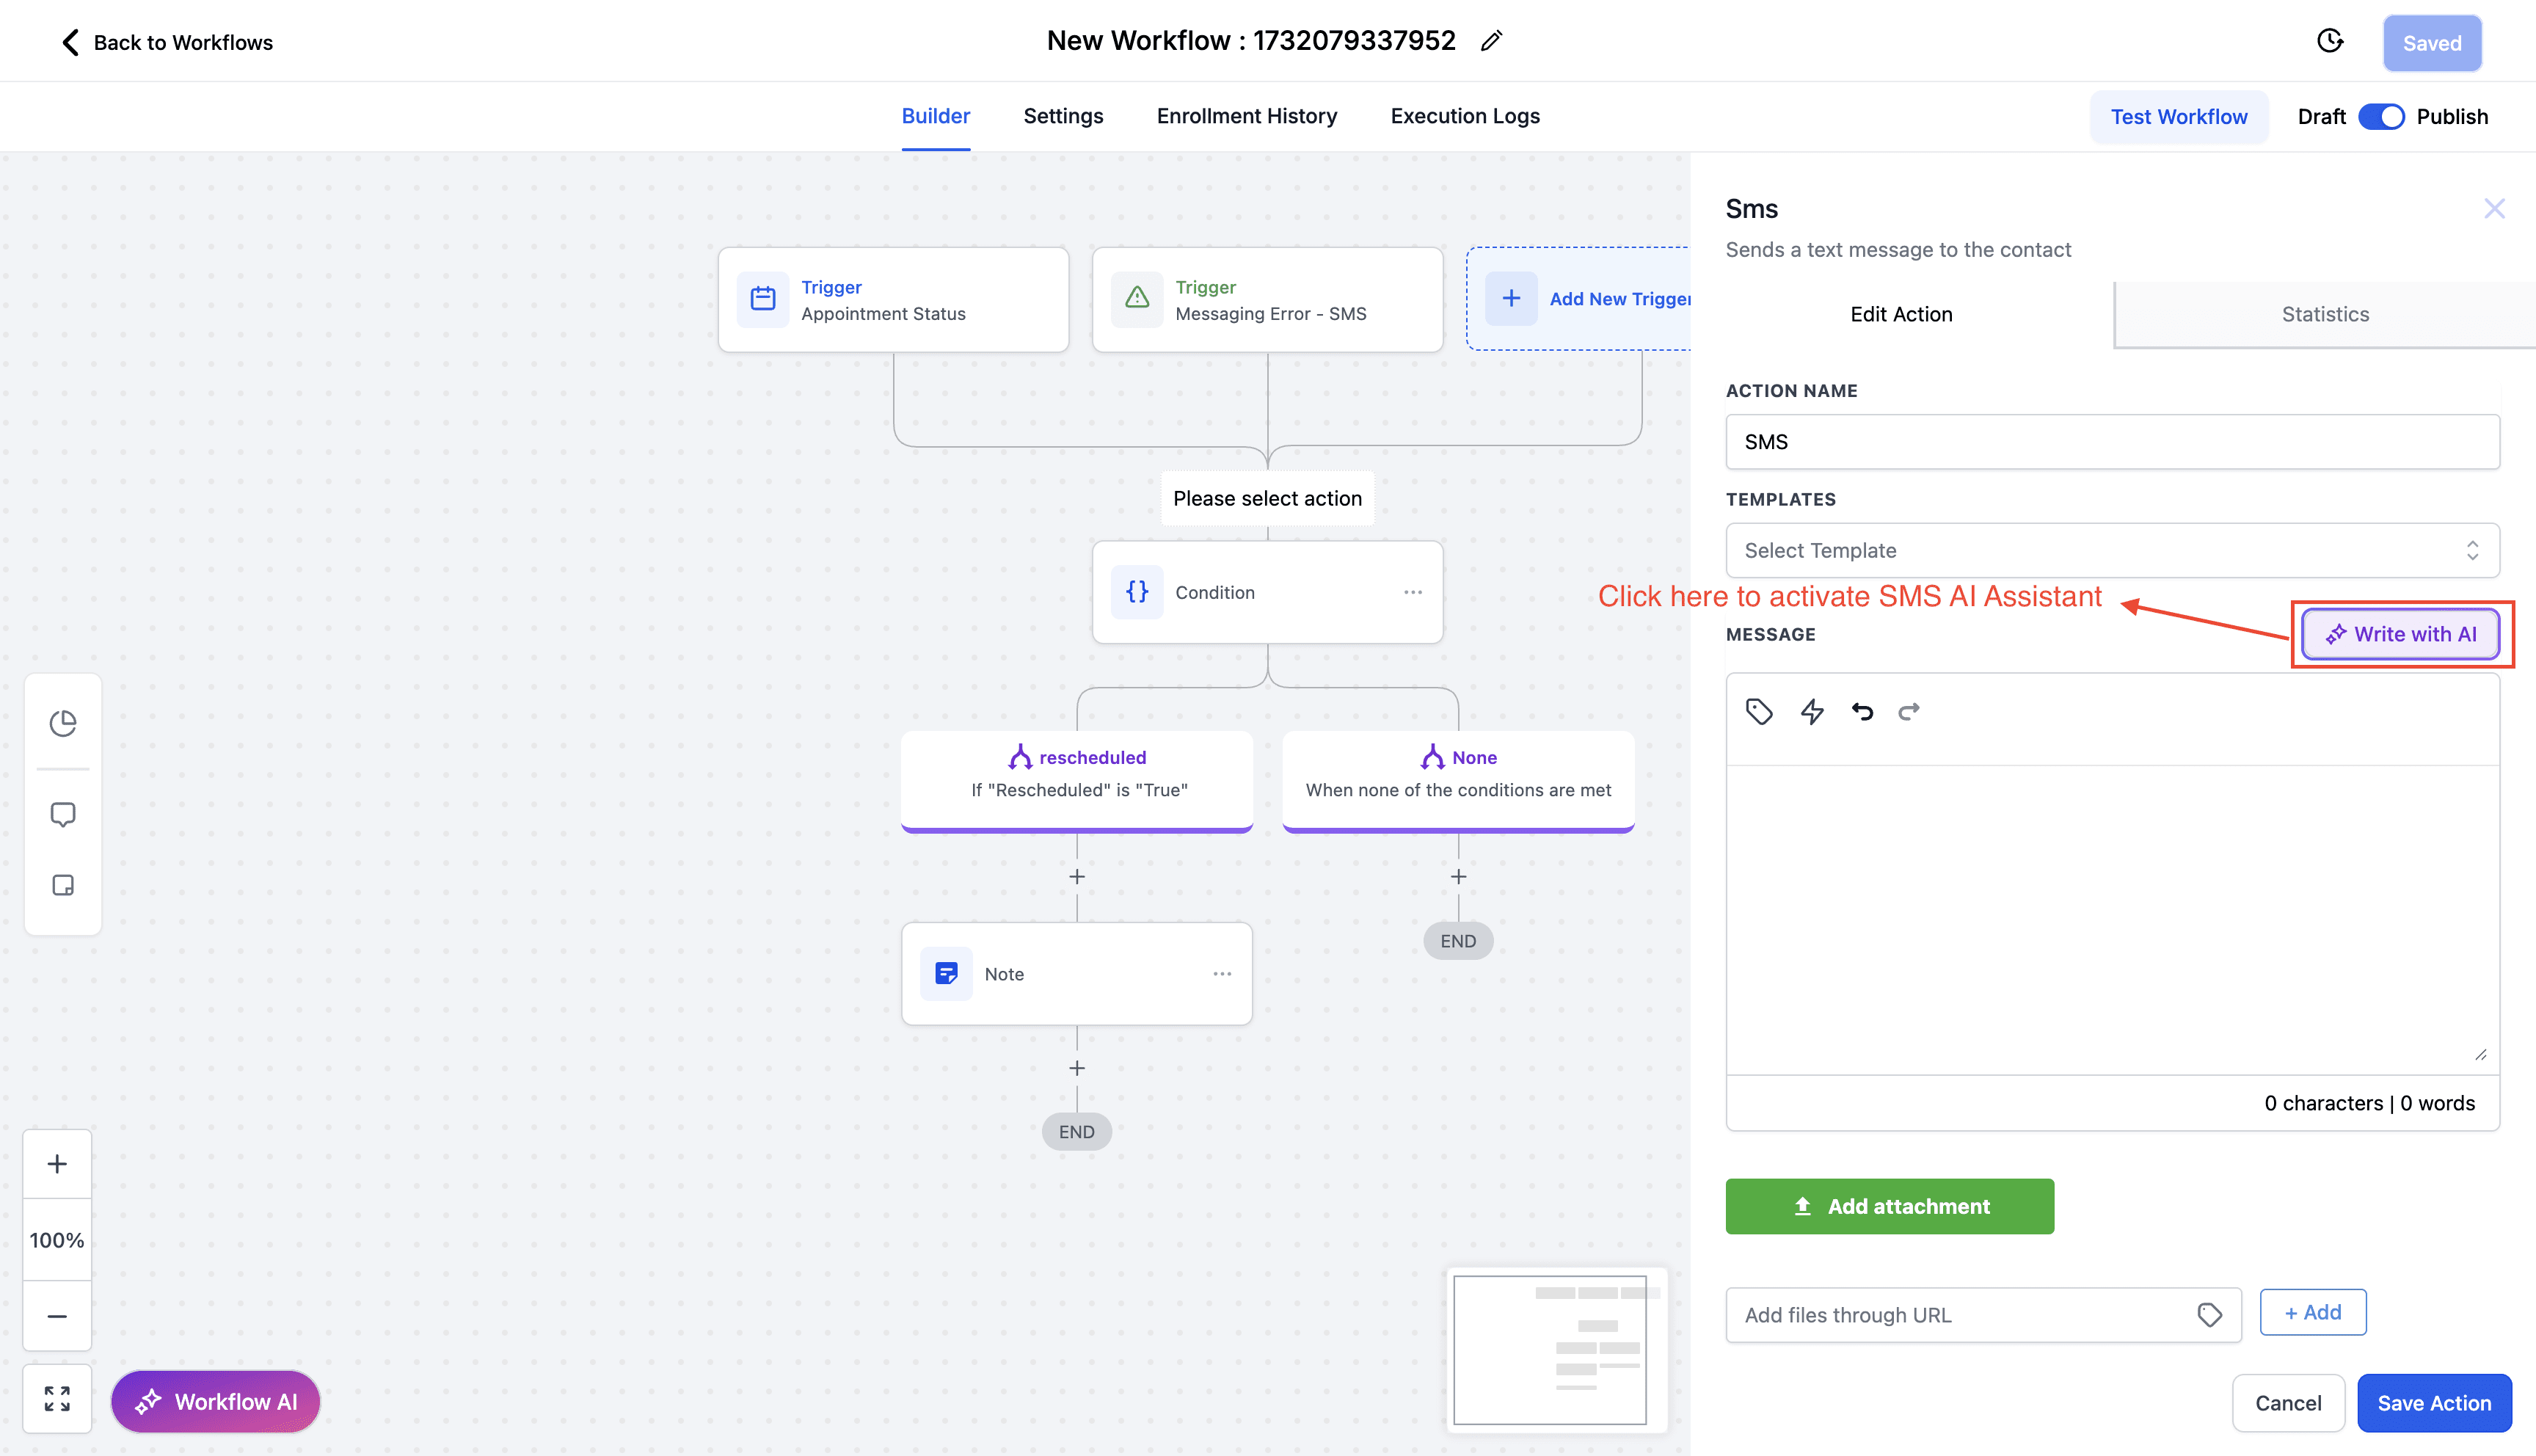
Task: Click the Action Name input field
Action: point(2112,442)
